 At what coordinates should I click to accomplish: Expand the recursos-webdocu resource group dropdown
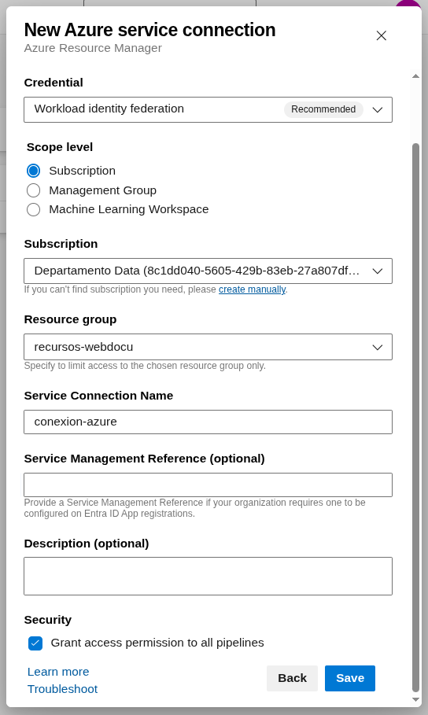pyautogui.click(x=208, y=347)
